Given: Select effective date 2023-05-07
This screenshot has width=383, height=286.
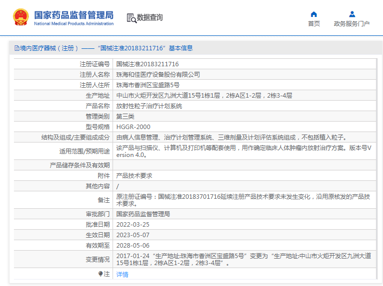Looking at the screenshot, I should coord(133,235).
